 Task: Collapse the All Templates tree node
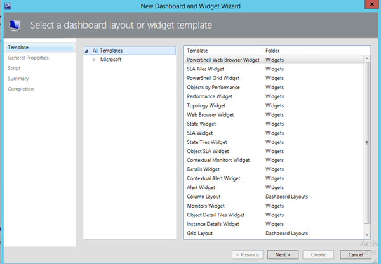[87, 50]
